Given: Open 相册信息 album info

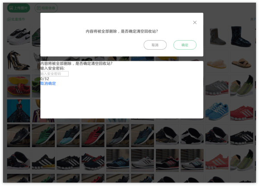Looking at the screenshot, I should (46, 8).
